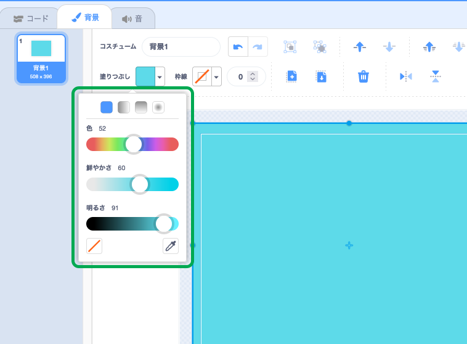Click the 明るさ brightness slider
467x344 pixels.
(132, 224)
